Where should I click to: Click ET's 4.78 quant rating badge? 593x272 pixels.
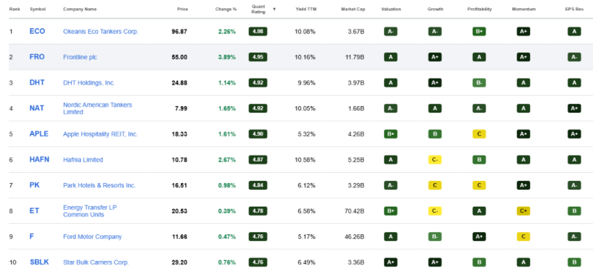tap(258, 211)
